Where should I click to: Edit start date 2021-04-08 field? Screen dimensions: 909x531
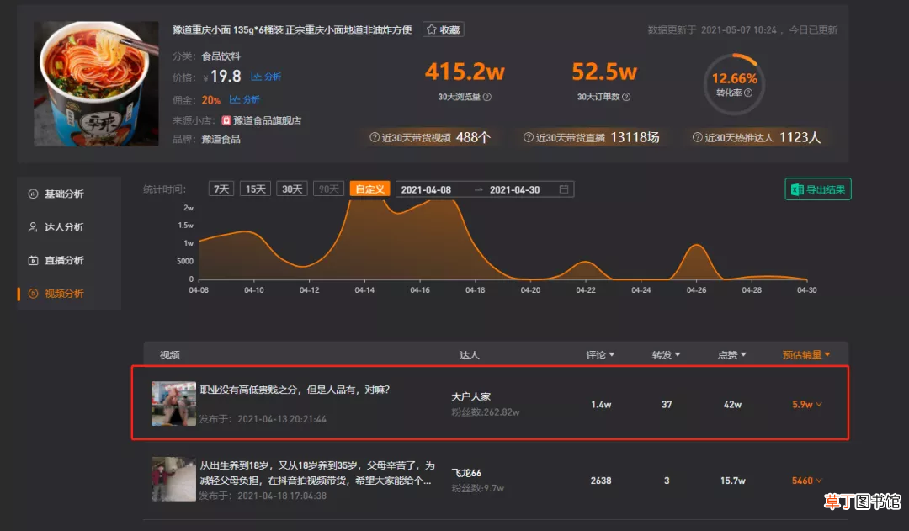426,189
